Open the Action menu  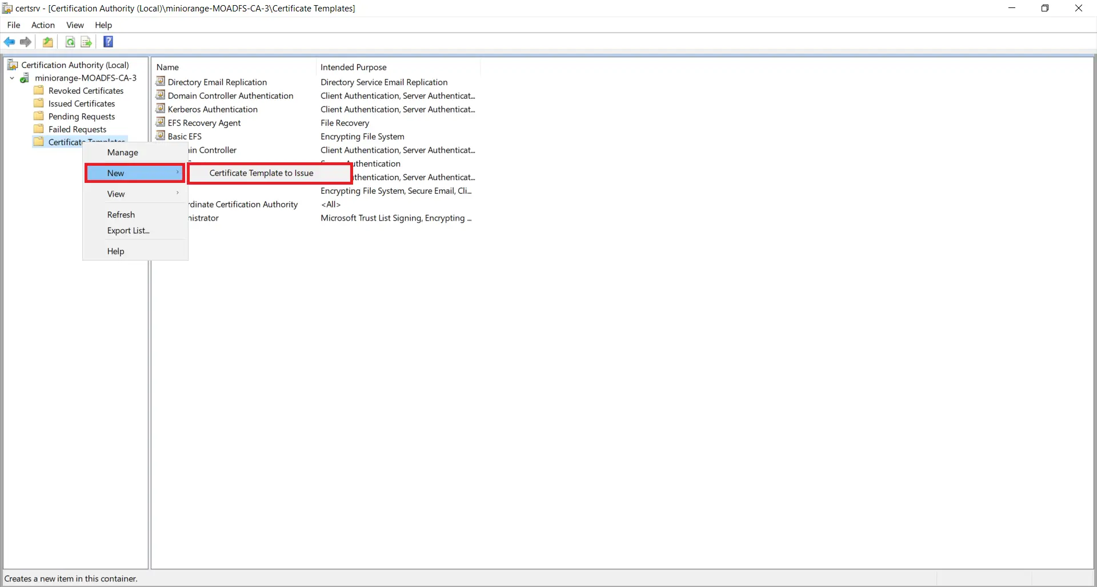[43, 25]
